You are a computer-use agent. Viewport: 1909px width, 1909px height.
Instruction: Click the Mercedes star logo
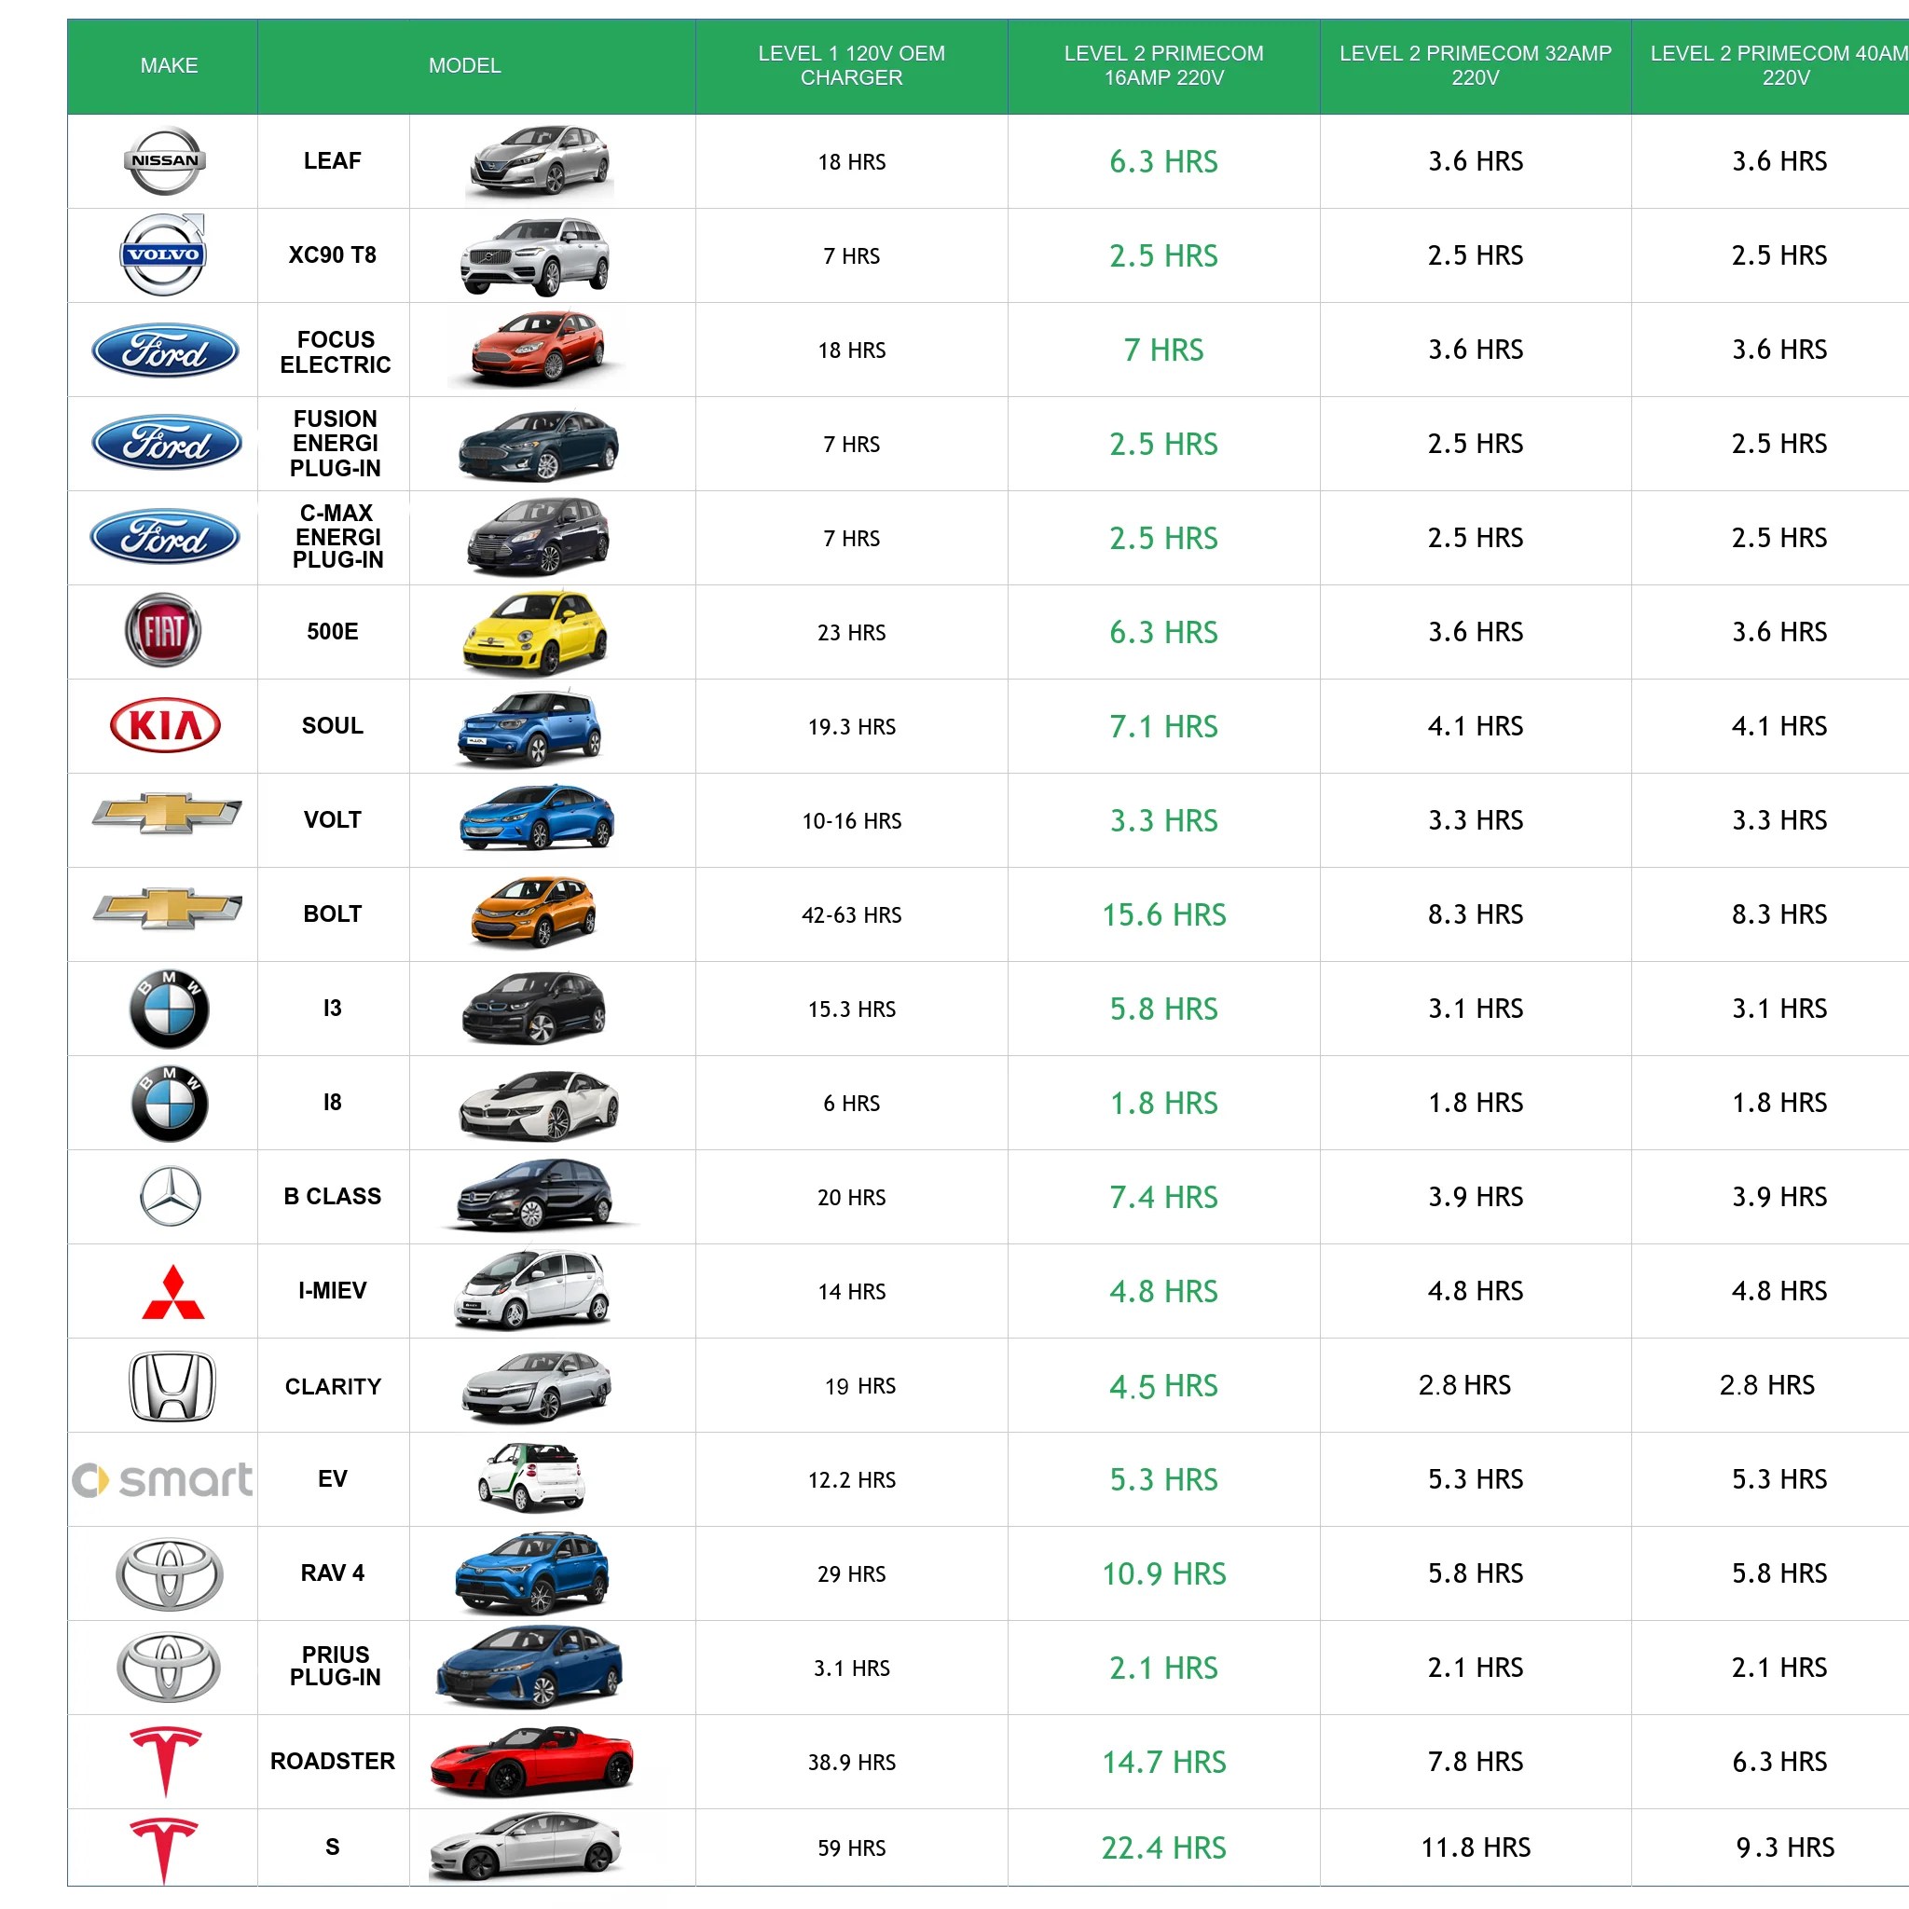[170, 1197]
